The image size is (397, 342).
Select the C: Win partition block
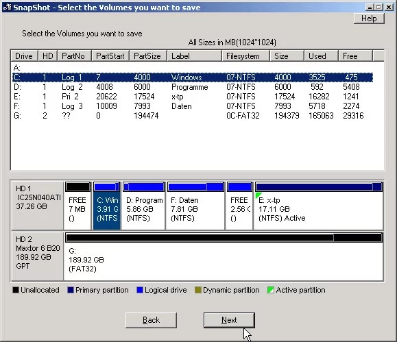pyautogui.click(x=106, y=206)
